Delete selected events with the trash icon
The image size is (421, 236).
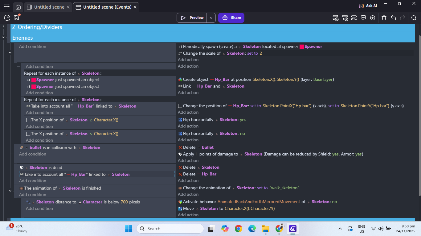click(x=384, y=18)
